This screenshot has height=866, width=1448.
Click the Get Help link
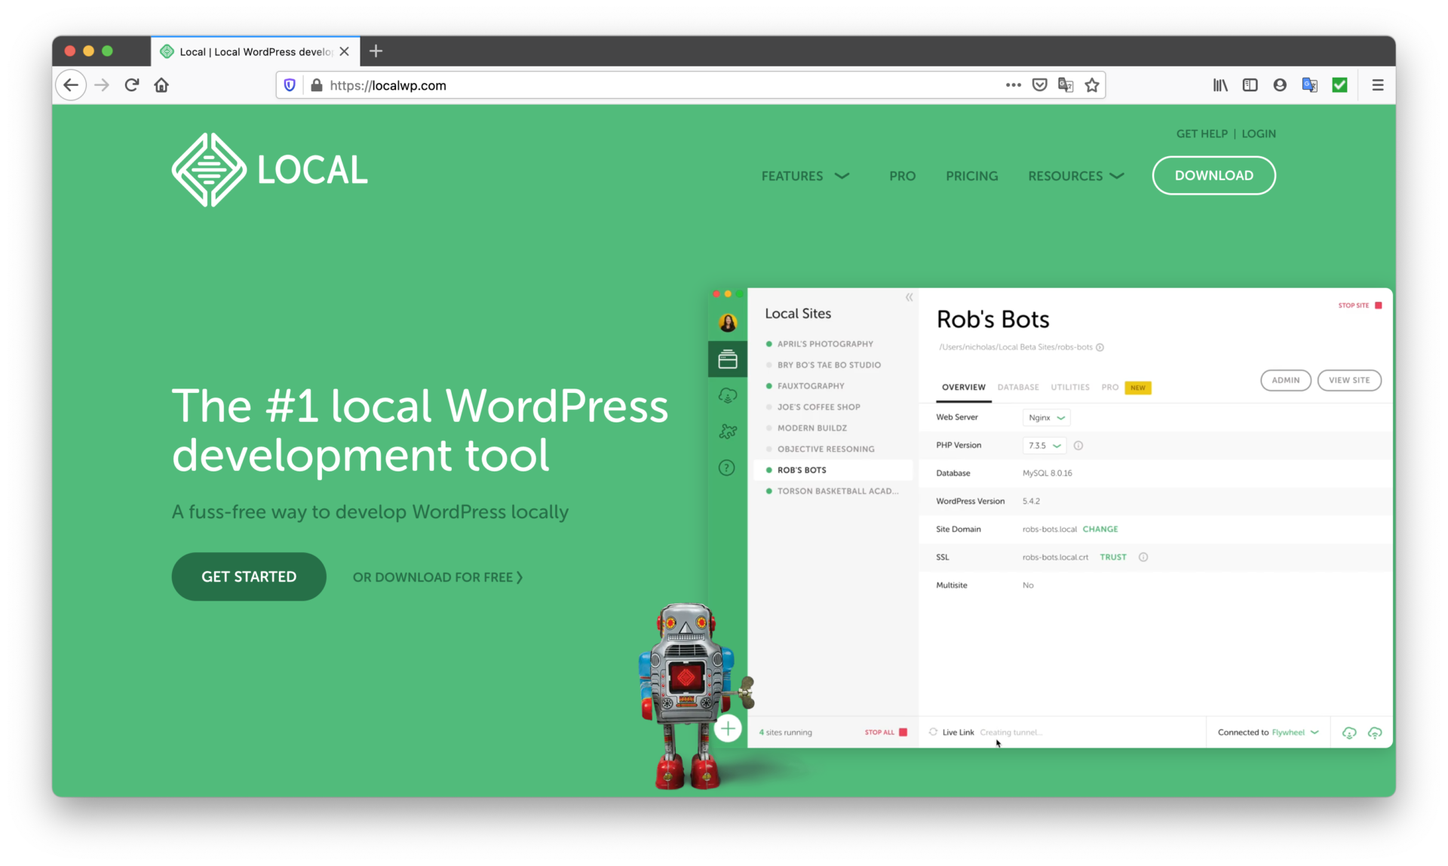click(1201, 134)
